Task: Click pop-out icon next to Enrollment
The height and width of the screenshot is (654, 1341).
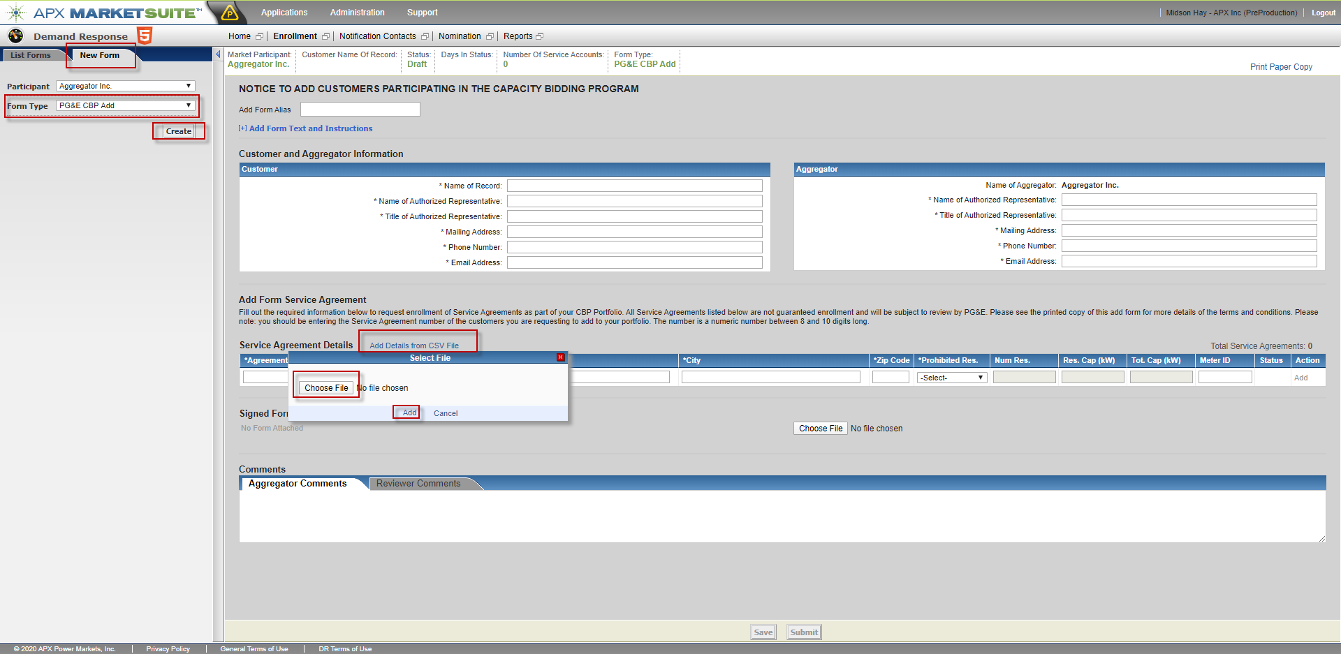Action: click(x=325, y=36)
